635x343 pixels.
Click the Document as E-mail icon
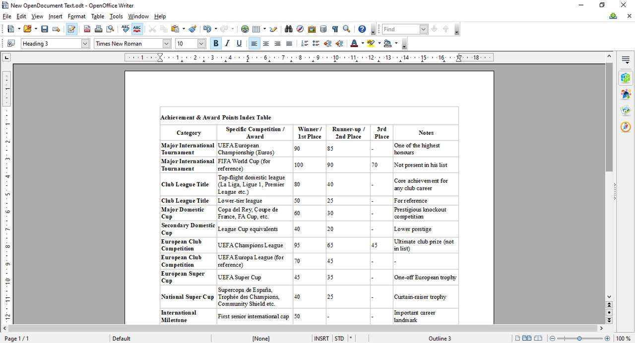[x=56, y=29]
